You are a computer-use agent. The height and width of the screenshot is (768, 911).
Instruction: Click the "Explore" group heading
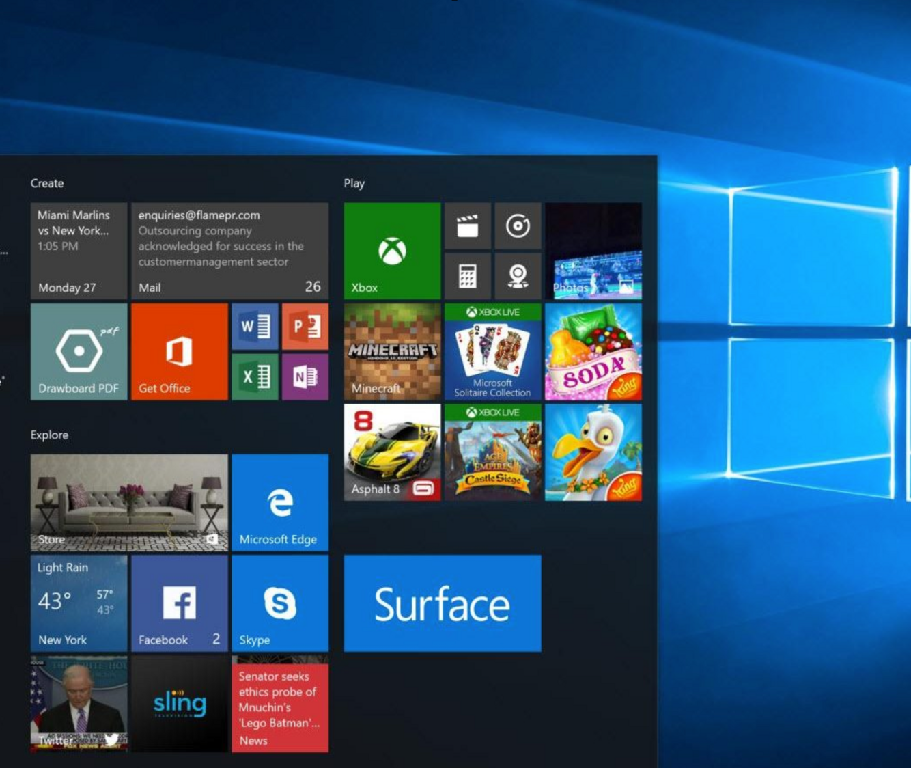(x=49, y=435)
